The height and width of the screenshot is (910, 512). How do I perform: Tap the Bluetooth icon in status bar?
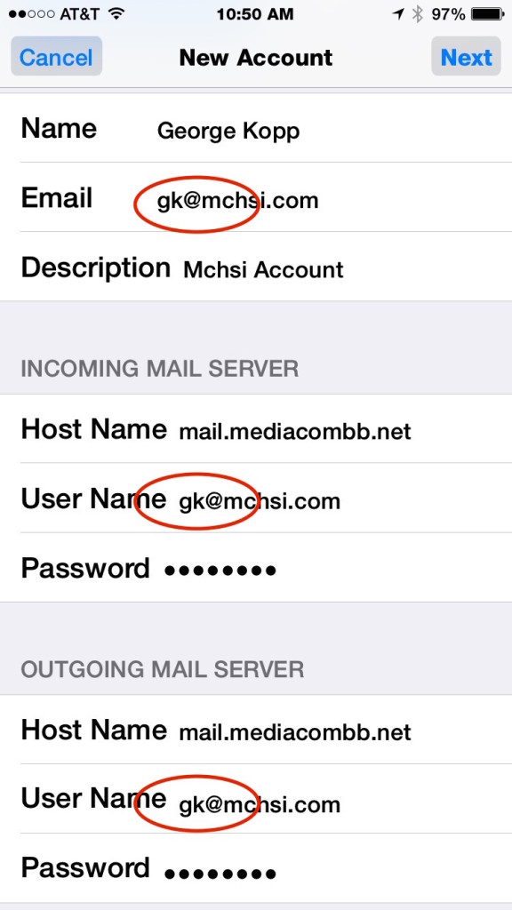point(417,14)
